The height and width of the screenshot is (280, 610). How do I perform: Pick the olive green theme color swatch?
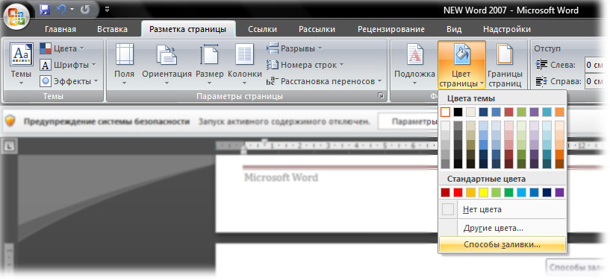click(521, 112)
